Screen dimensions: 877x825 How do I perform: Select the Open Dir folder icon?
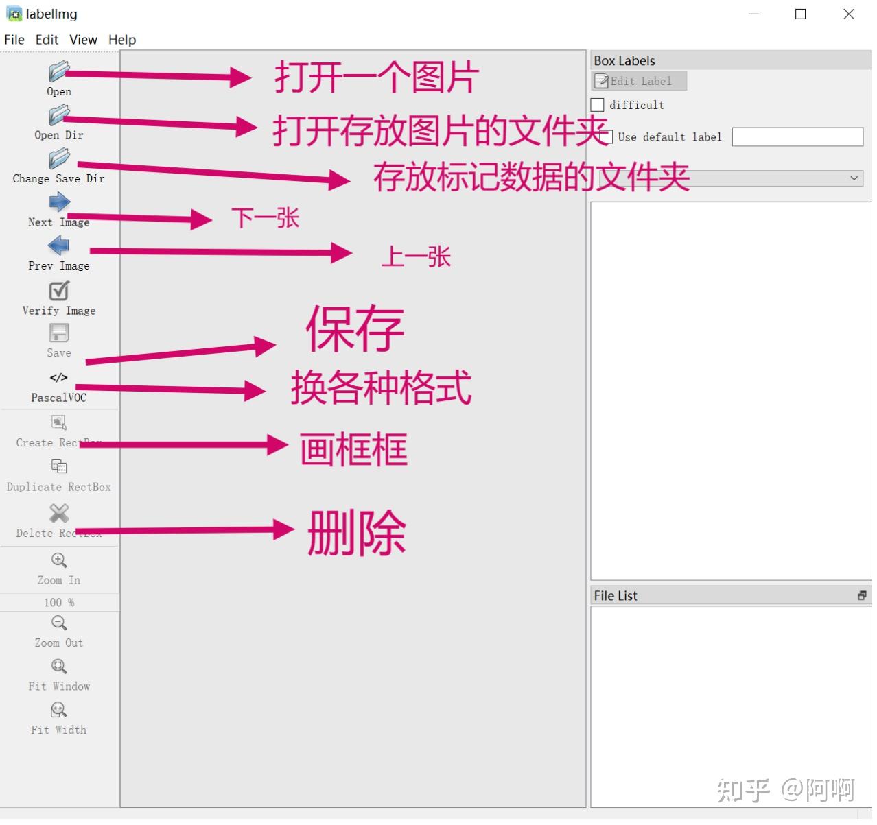pyautogui.click(x=59, y=115)
